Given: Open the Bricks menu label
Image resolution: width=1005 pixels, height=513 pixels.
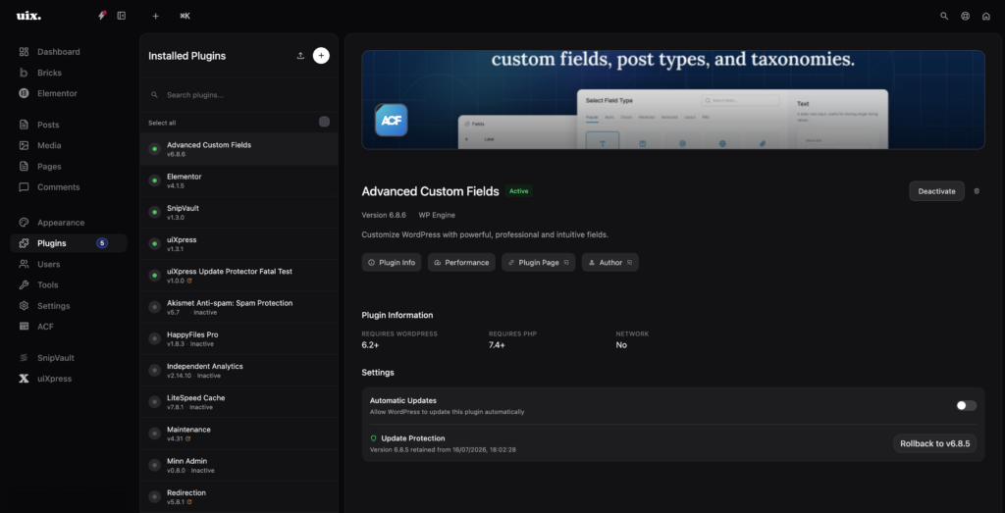Looking at the screenshot, I should [49, 73].
